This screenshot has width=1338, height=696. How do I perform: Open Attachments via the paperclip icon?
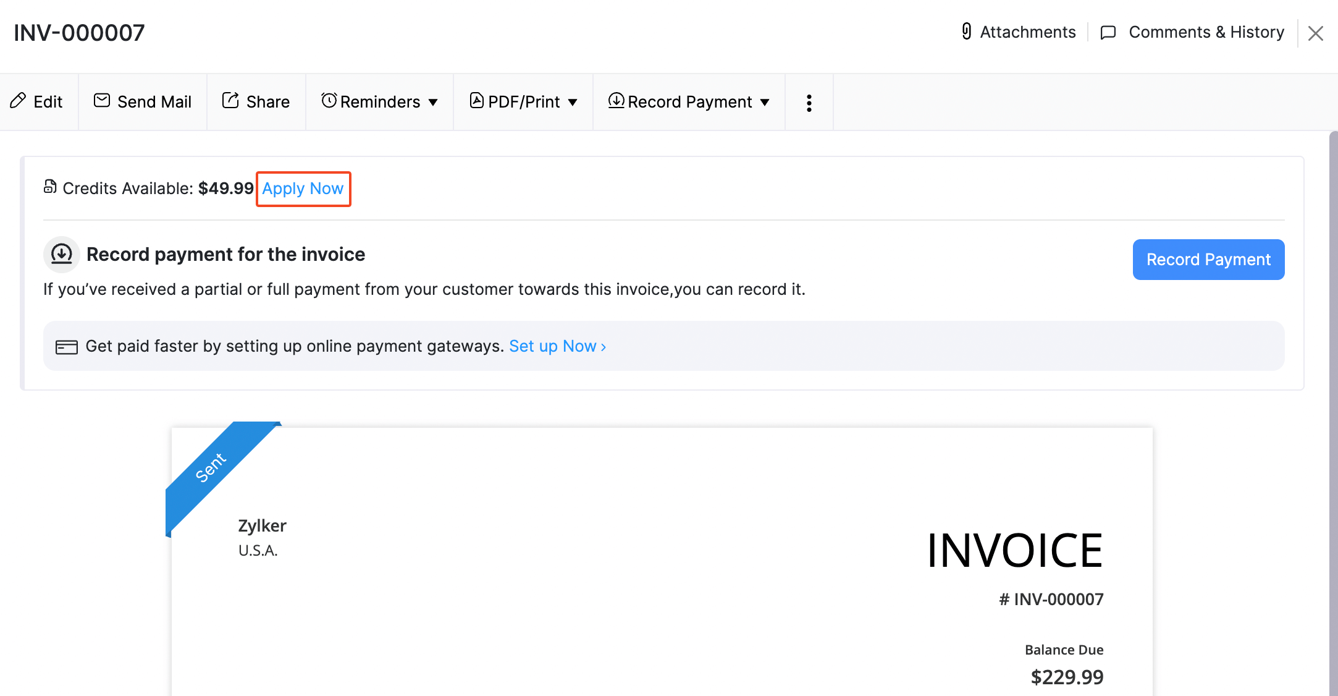click(966, 32)
